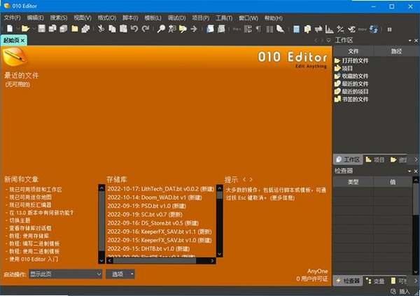Image resolution: width=420 pixels, height=296 pixels.
Task: Open 使用 010 Editor 入门 link
Action: [x=34, y=260]
